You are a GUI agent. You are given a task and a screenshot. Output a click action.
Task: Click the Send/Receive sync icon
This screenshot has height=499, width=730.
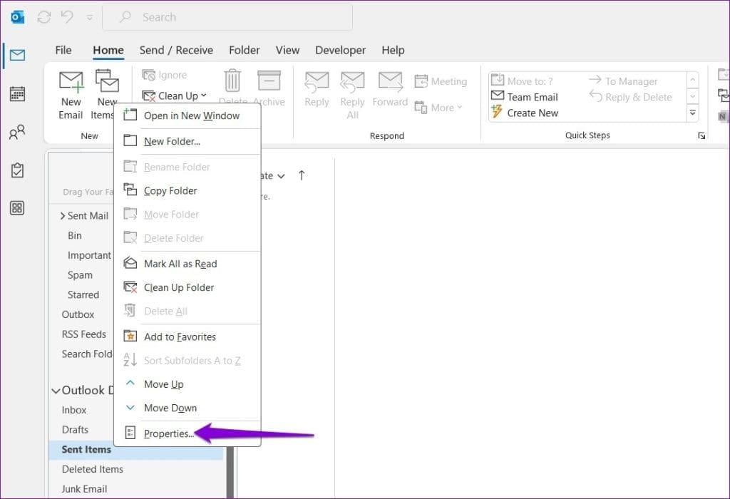43,16
